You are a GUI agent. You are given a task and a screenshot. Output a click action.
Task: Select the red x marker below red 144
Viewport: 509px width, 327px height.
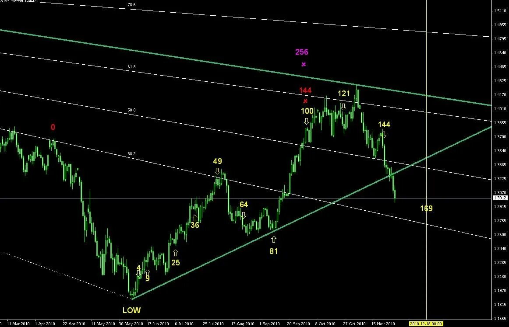point(305,101)
